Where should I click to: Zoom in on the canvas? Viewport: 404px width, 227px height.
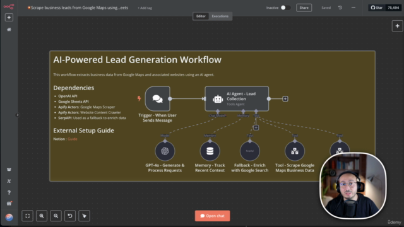[x=42, y=216]
